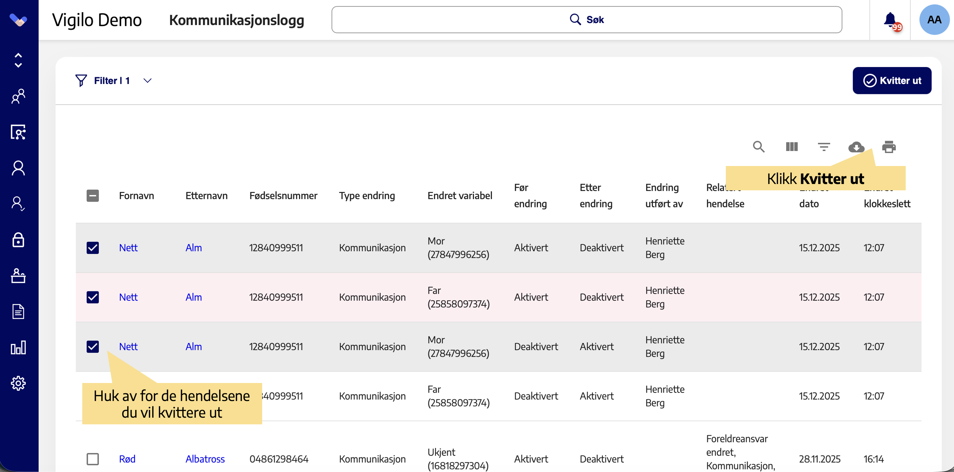Click the Endret variabel column header

pyautogui.click(x=460, y=195)
